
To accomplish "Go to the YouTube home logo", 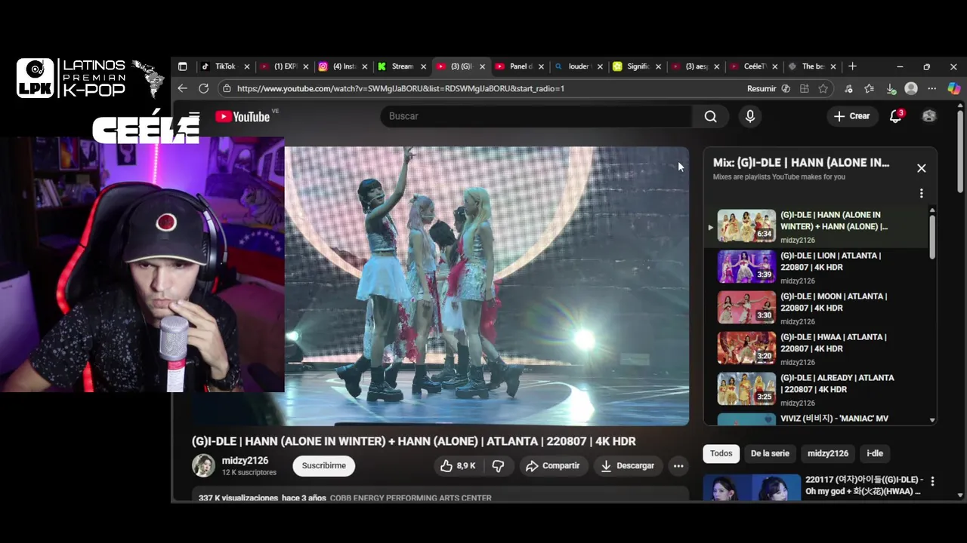I will 243,116.
